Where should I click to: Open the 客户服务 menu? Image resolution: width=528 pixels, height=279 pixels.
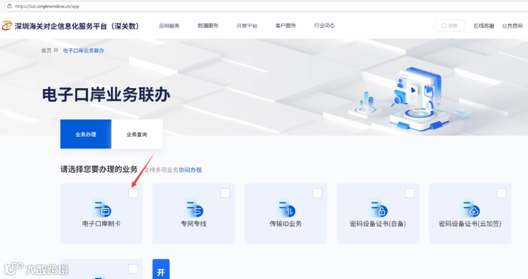tap(286, 25)
